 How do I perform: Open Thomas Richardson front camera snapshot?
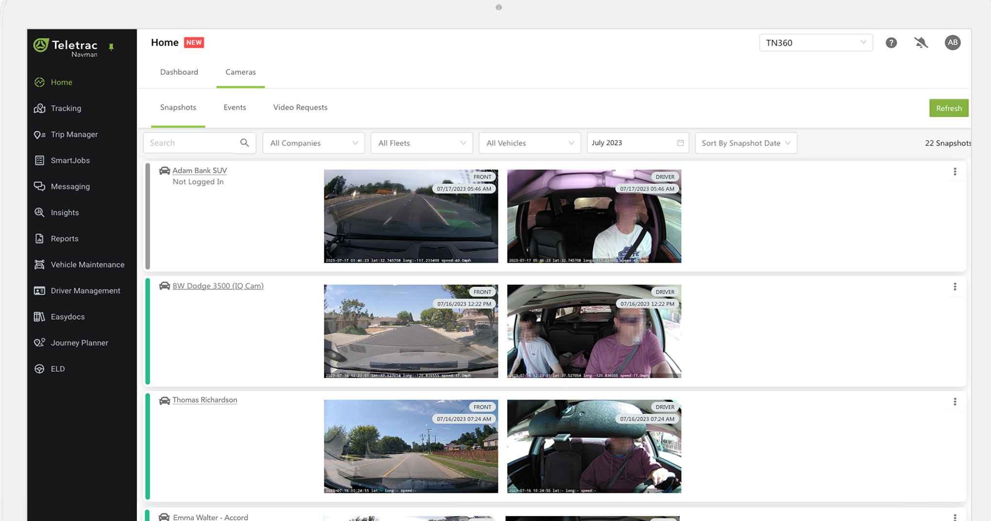(x=411, y=447)
